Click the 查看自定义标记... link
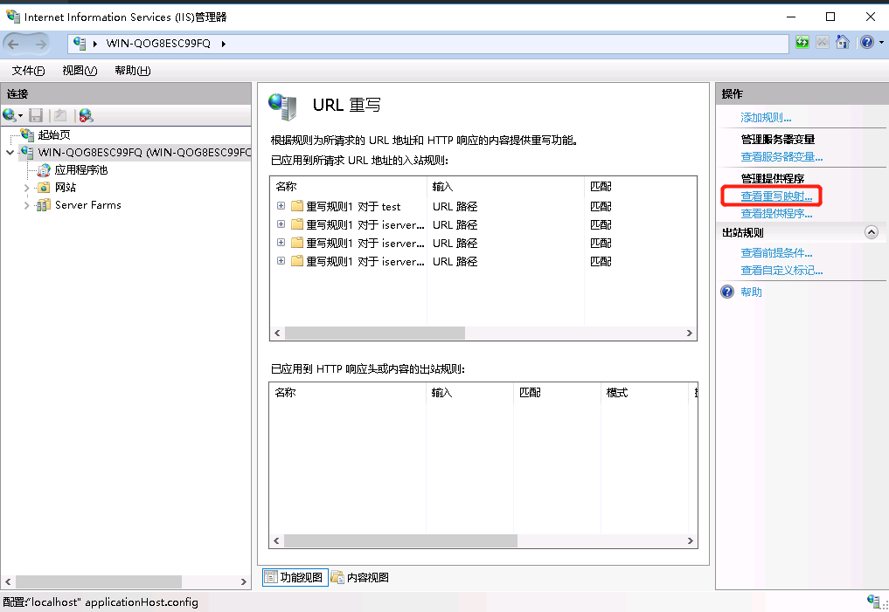The image size is (889, 612). (x=781, y=271)
